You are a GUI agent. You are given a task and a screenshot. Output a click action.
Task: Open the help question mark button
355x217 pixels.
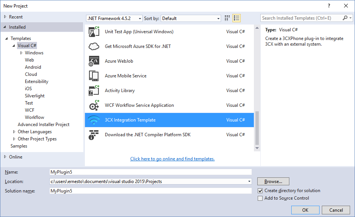coord(329,6)
